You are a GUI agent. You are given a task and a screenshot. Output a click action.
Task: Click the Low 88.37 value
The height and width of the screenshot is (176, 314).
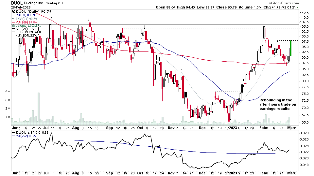(x=205, y=7)
